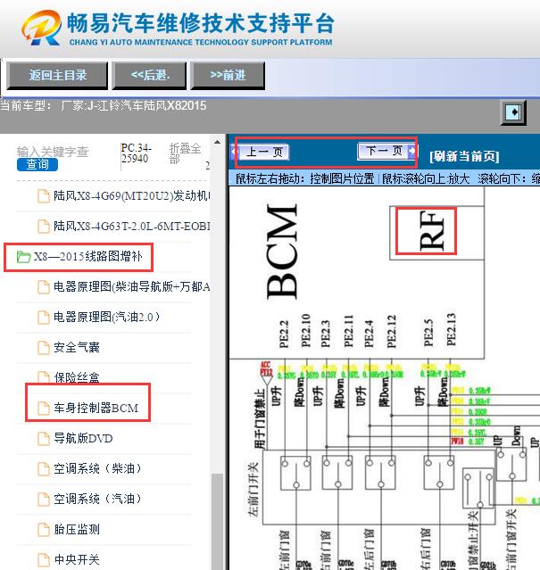Click the 查询 search button

(37, 164)
